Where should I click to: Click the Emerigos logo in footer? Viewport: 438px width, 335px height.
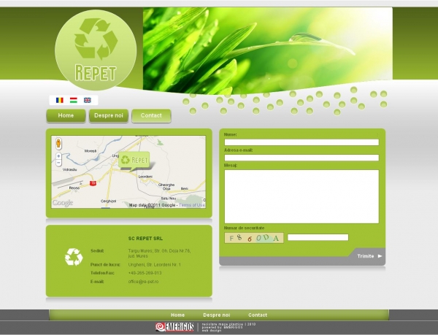[x=174, y=327]
